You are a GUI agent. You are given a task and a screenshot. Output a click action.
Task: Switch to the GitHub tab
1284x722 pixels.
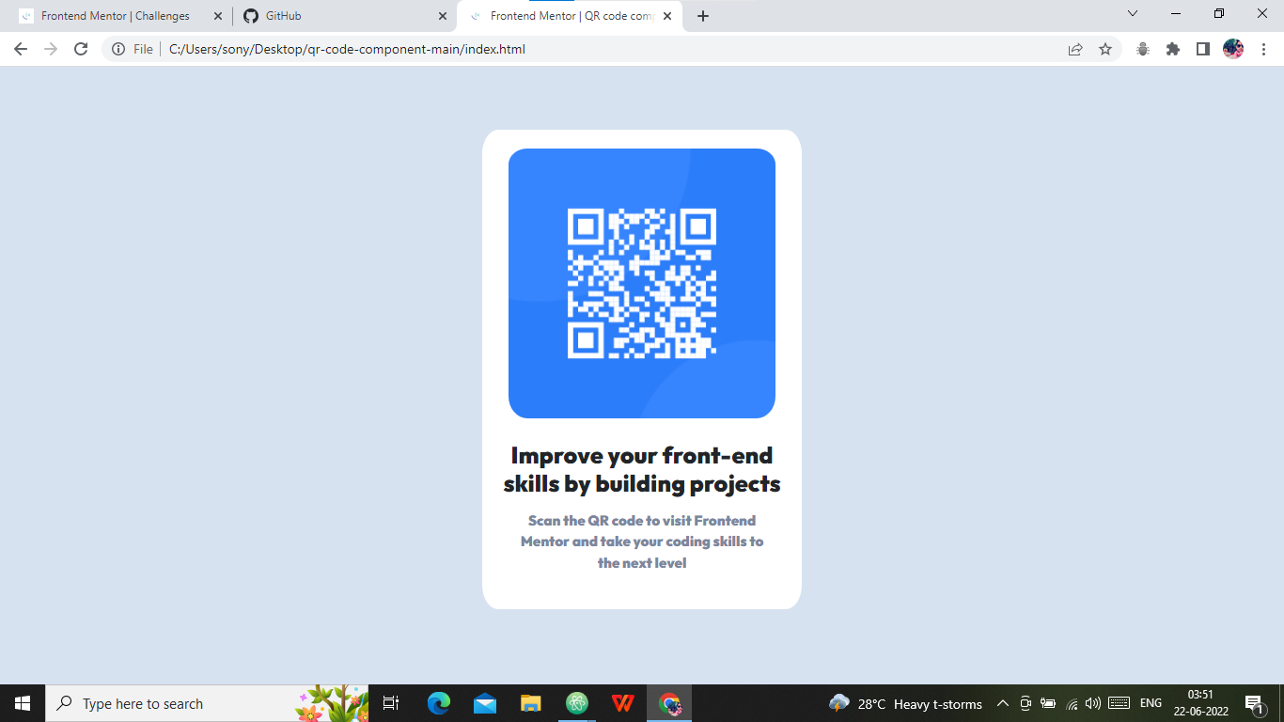click(x=344, y=16)
